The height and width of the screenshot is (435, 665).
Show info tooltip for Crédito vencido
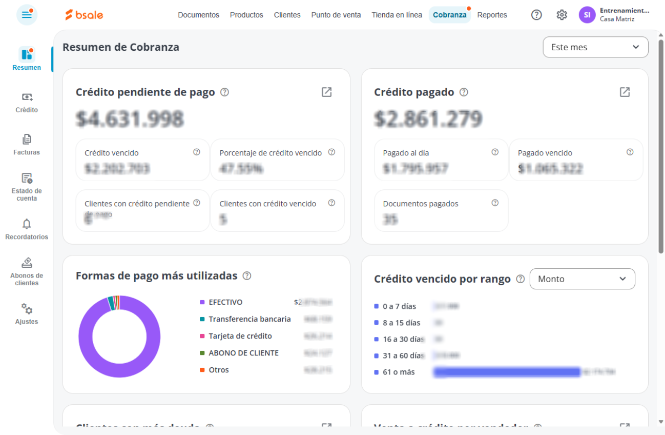tap(197, 152)
